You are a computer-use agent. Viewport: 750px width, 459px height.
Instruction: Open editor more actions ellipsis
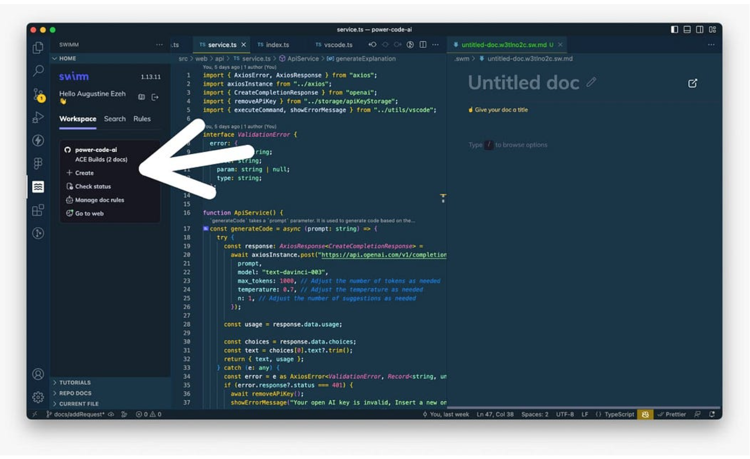pos(435,45)
